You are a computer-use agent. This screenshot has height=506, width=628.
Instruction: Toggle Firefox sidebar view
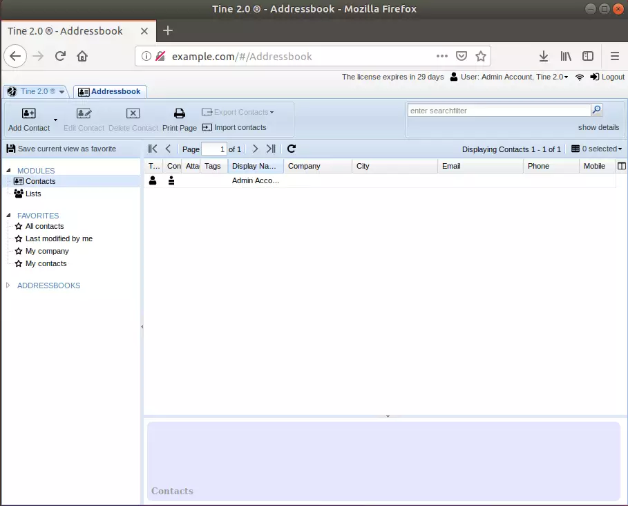(x=587, y=56)
